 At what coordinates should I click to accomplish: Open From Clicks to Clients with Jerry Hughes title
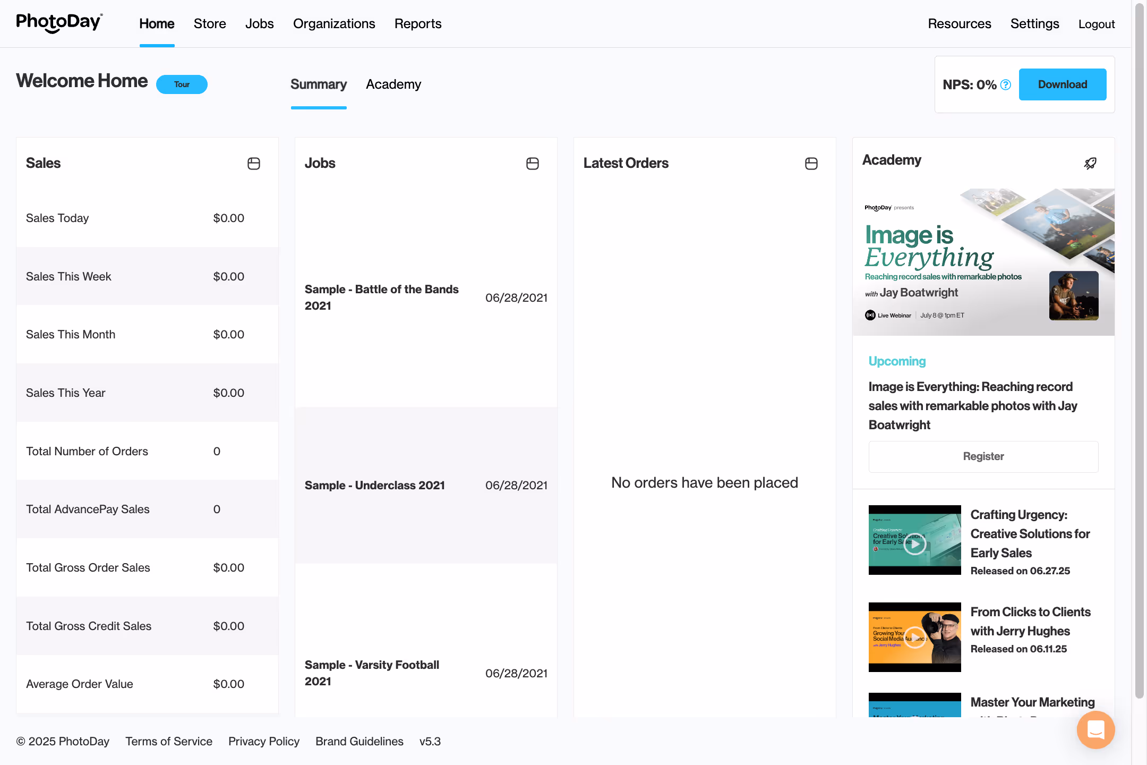click(1030, 622)
